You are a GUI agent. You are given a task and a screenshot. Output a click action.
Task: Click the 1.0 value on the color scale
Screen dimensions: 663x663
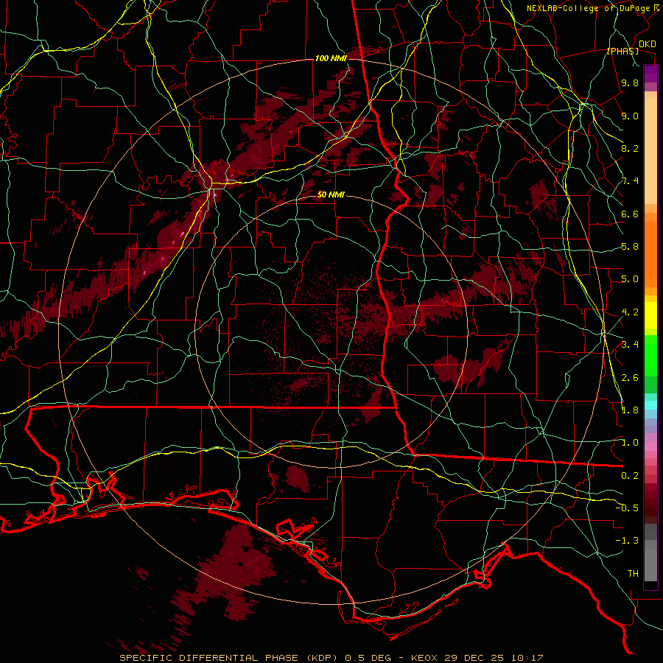[630, 443]
